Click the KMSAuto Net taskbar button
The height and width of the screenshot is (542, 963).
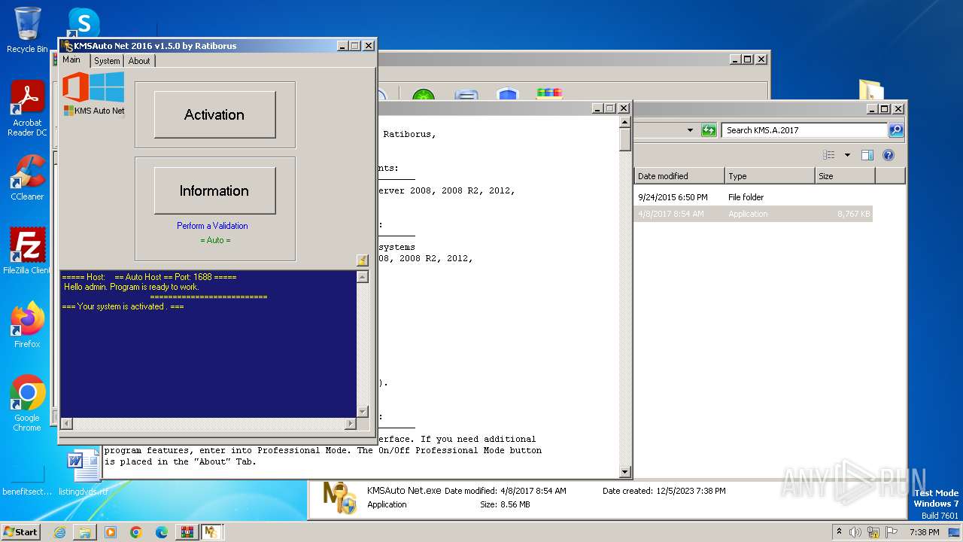[211, 532]
